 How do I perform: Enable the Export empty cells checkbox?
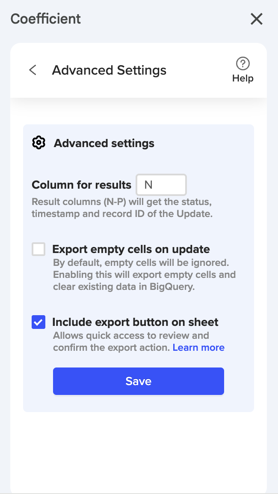pyautogui.click(x=38, y=249)
